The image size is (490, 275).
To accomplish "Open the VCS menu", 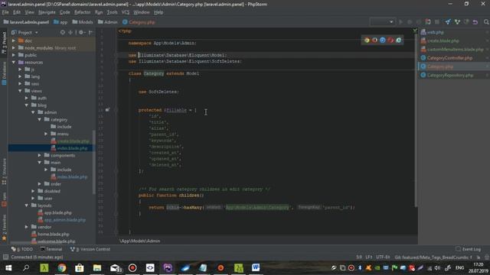I will [126, 12].
